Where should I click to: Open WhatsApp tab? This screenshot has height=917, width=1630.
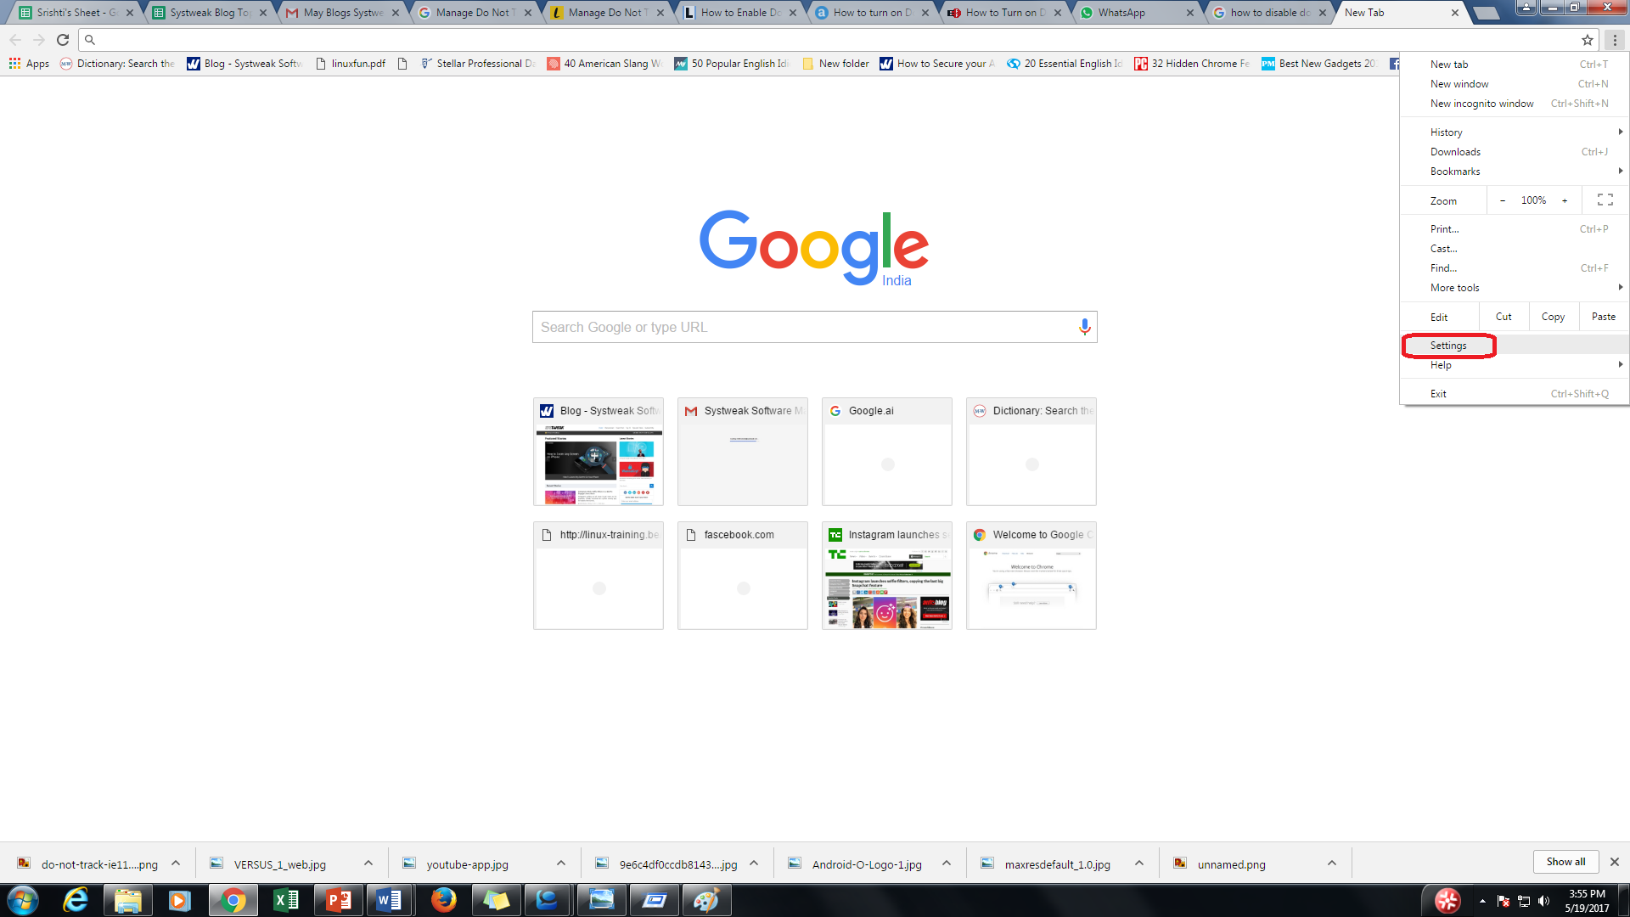click(x=1121, y=13)
